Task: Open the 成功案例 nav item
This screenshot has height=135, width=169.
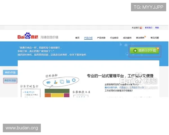Action: pyautogui.click(x=127, y=38)
